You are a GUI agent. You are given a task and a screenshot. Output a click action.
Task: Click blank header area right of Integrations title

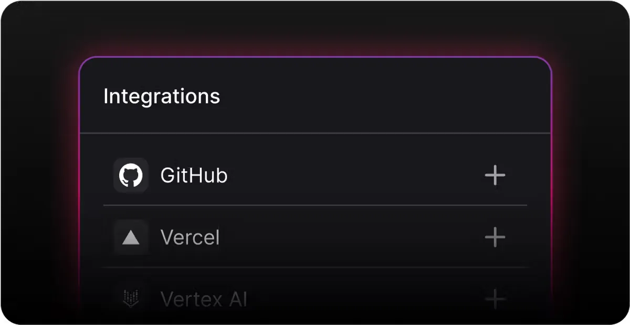point(383,97)
